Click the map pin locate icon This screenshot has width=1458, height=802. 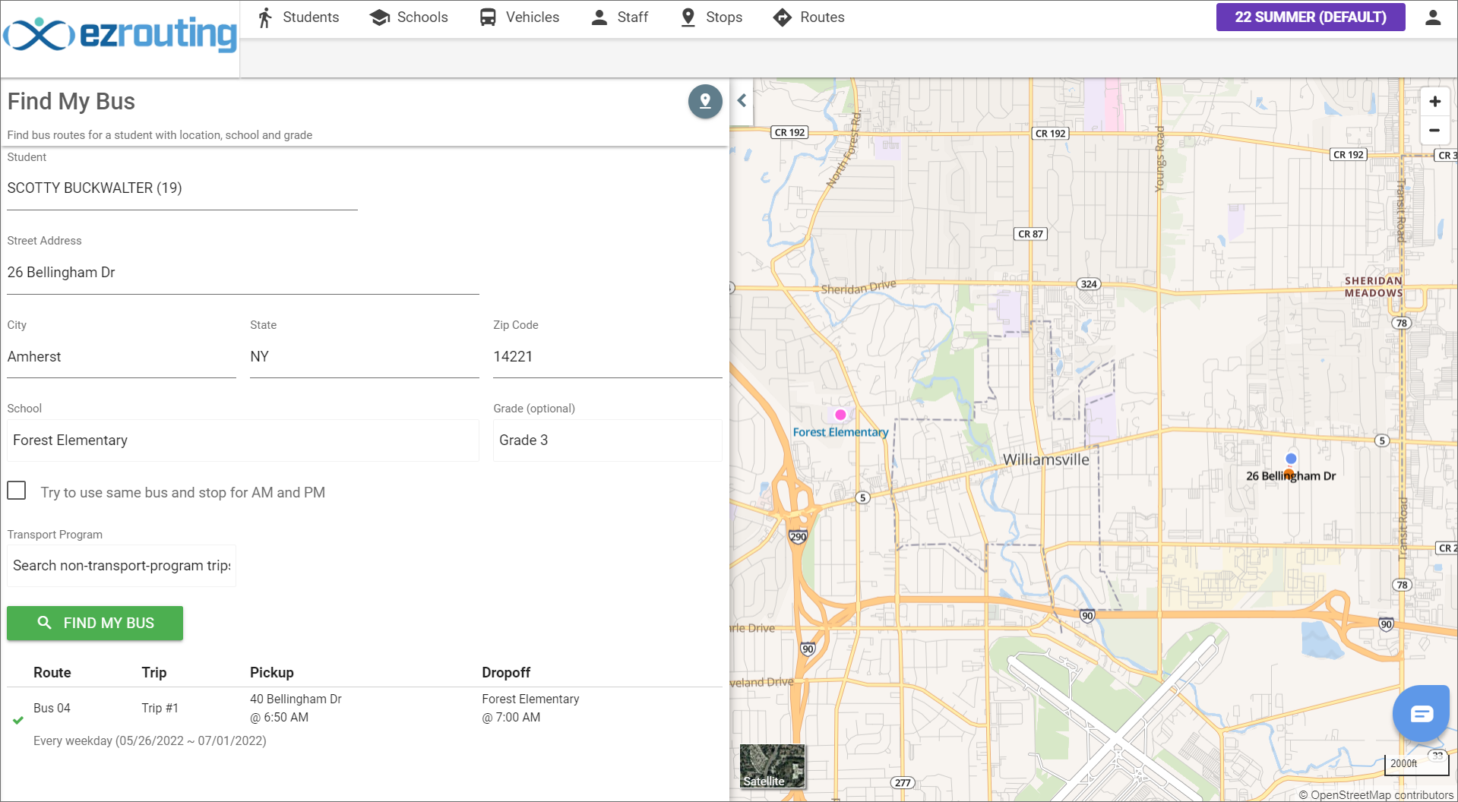pos(705,101)
